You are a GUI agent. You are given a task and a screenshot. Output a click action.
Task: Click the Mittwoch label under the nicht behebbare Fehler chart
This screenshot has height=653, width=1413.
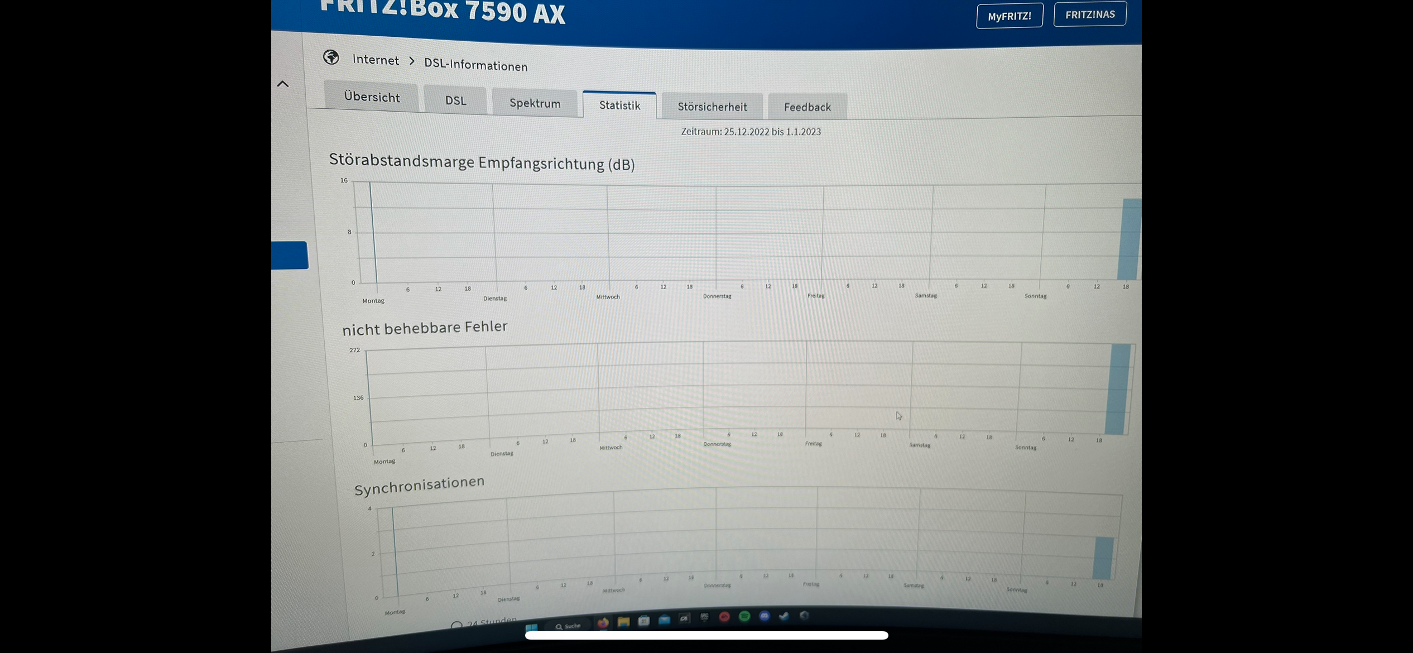point(611,448)
